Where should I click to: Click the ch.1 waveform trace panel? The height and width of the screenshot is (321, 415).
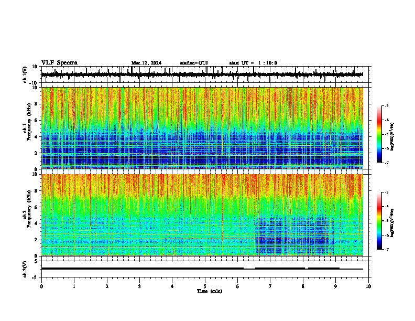pos(206,74)
